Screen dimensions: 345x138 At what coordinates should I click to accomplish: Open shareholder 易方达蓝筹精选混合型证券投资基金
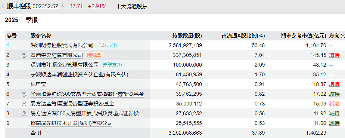point(72,104)
